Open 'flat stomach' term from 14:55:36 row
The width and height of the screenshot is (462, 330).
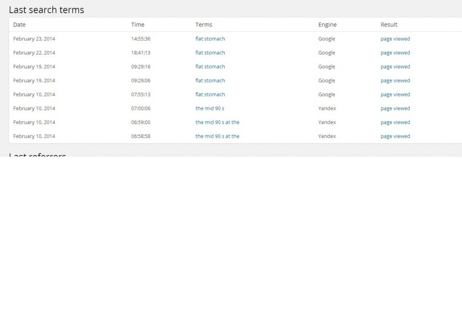(210, 39)
